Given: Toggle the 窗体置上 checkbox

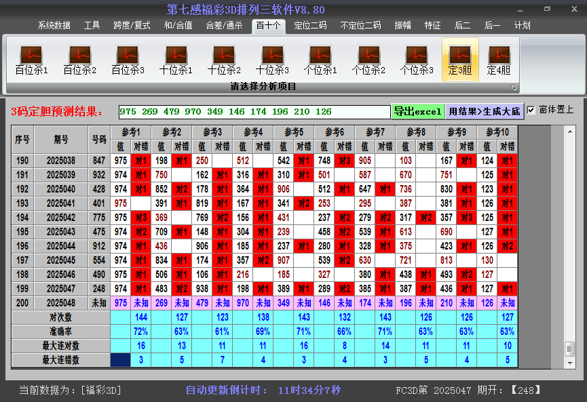Looking at the screenshot, I should [x=531, y=110].
